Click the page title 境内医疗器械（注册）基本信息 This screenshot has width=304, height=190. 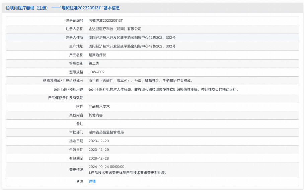65,8
